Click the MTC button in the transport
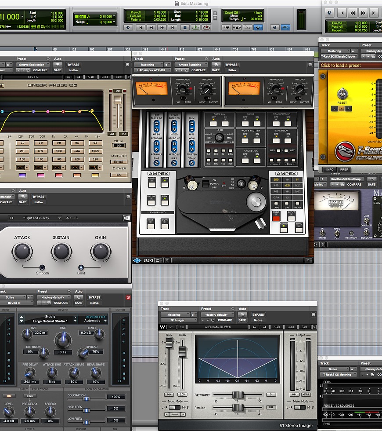Viewport: 382px width, 431px height. click(x=285, y=27)
